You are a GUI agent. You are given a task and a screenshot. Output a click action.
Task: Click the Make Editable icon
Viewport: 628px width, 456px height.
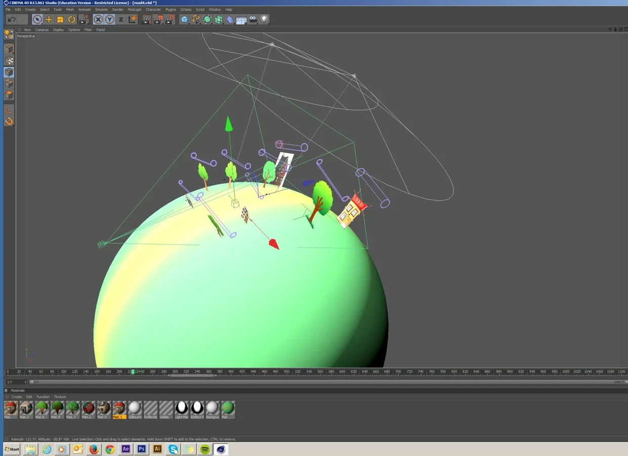click(9, 34)
